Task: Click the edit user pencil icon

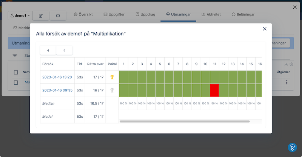Action: [x=41, y=16]
